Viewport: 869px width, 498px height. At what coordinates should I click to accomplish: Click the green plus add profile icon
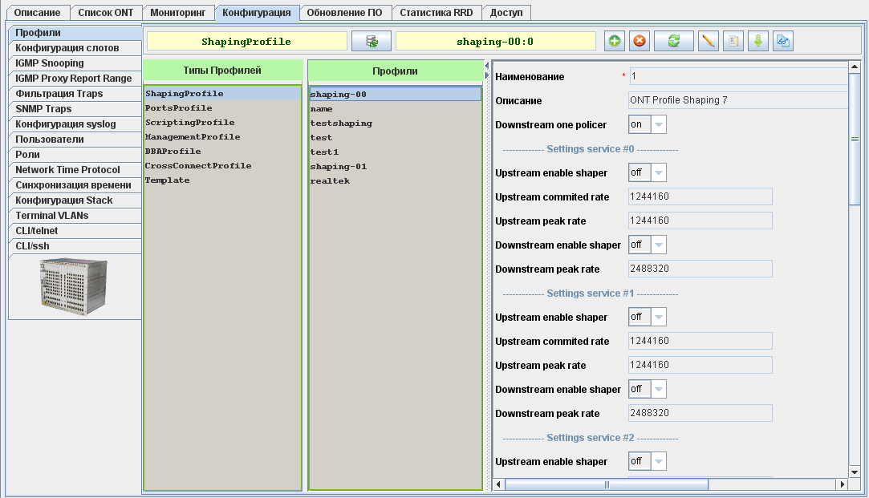[x=614, y=41]
